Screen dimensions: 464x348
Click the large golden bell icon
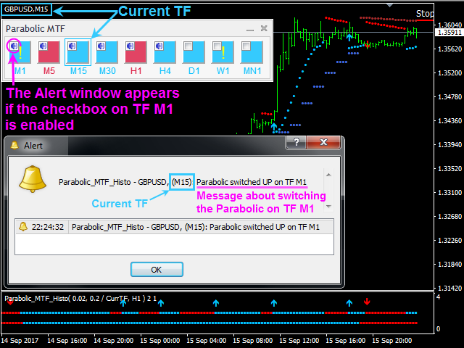33,179
